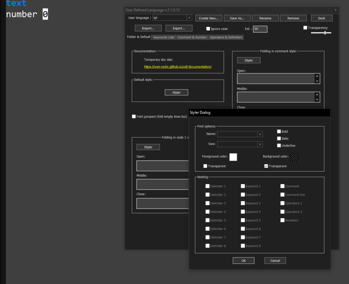The height and width of the screenshot is (284, 349).
Task: Click the comment folding Open text field
Action: click(276, 79)
